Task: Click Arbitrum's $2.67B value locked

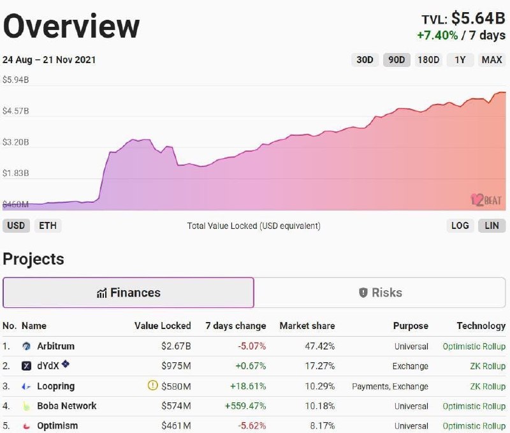Action: point(176,346)
